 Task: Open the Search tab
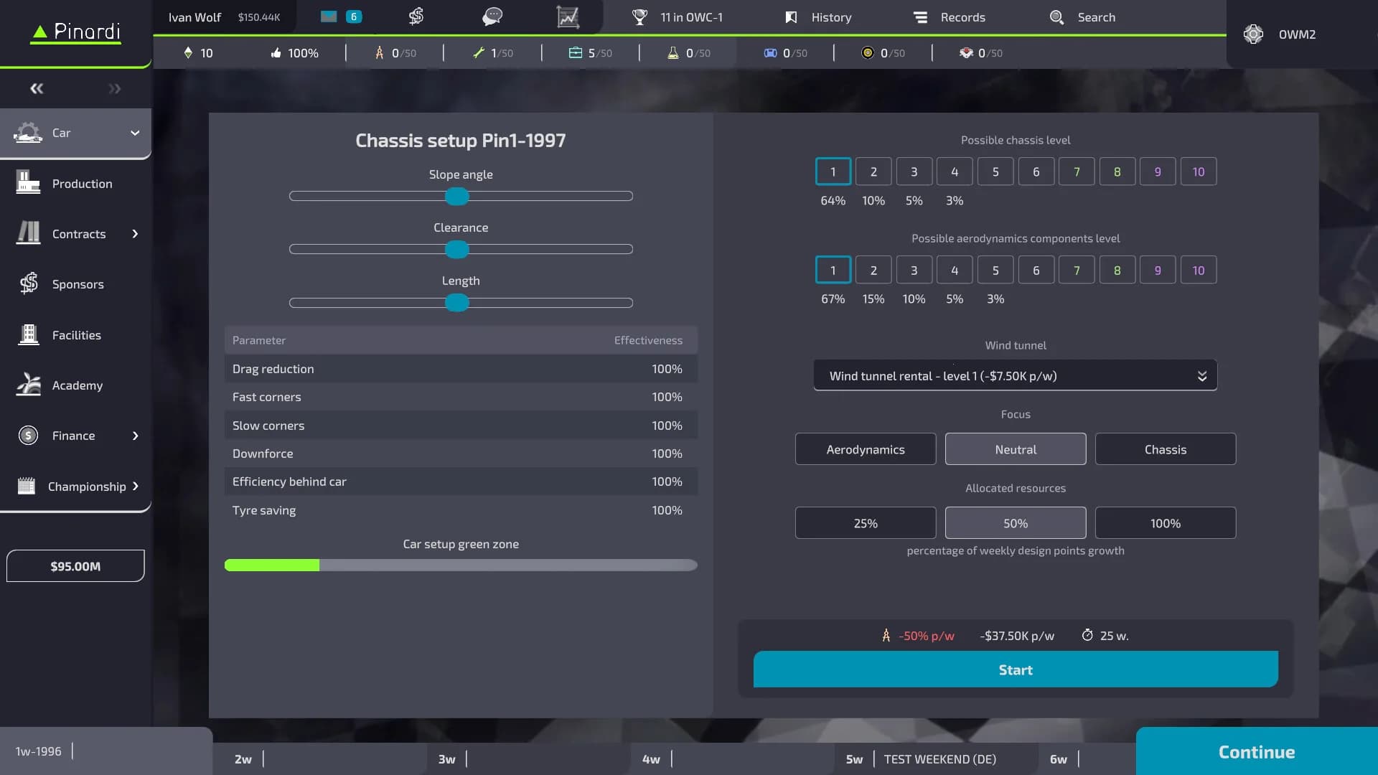pyautogui.click(x=1082, y=17)
